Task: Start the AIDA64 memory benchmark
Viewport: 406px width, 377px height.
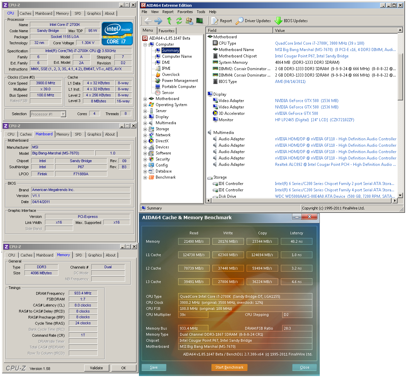Action: [229, 367]
